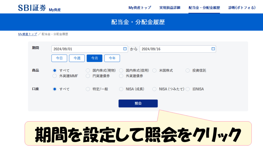Open the end date calendar picker icon
263x148 pixels.
tap(213, 49)
